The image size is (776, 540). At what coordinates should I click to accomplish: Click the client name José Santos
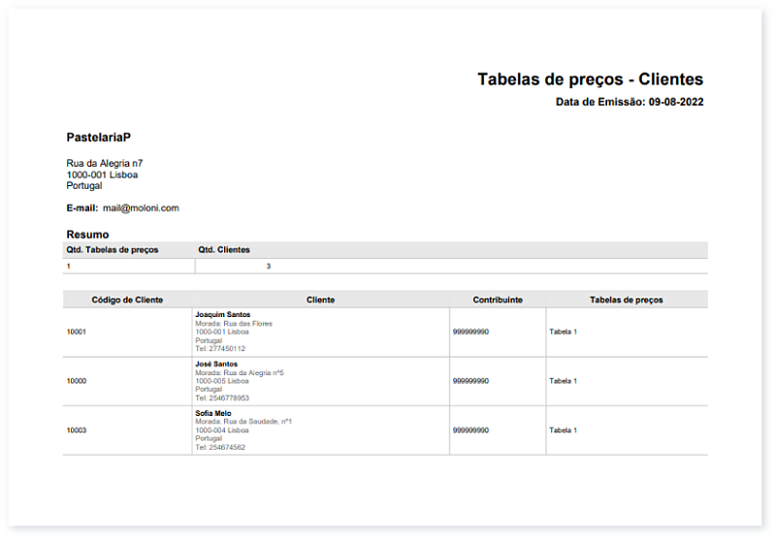(x=218, y=364)
